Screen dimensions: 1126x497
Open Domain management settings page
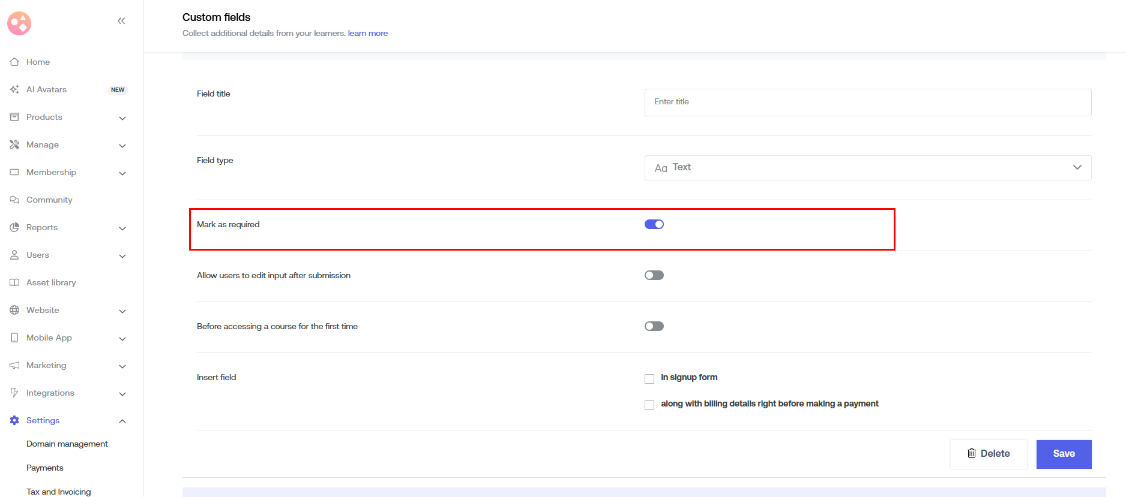tap(67, 444)
